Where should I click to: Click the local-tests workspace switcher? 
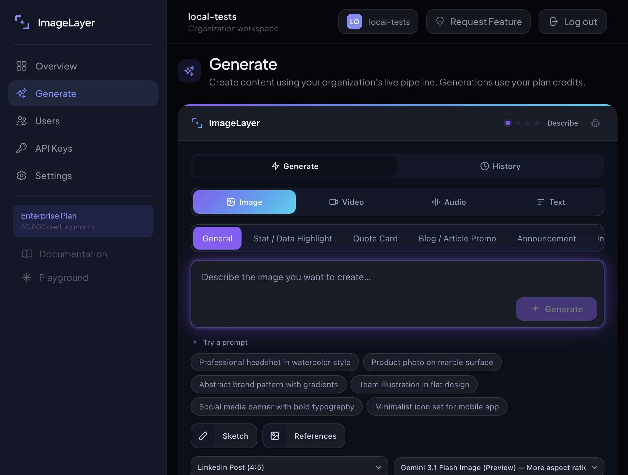[x=378, y=22]
